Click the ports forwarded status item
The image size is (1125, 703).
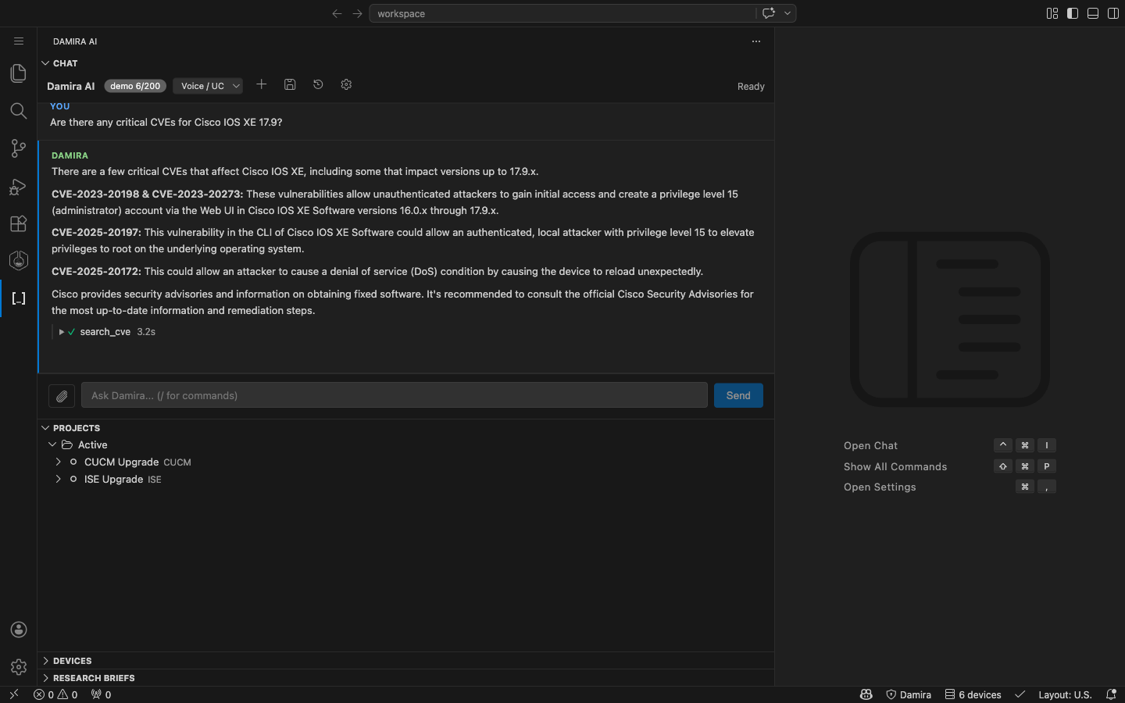click(101, 694)
